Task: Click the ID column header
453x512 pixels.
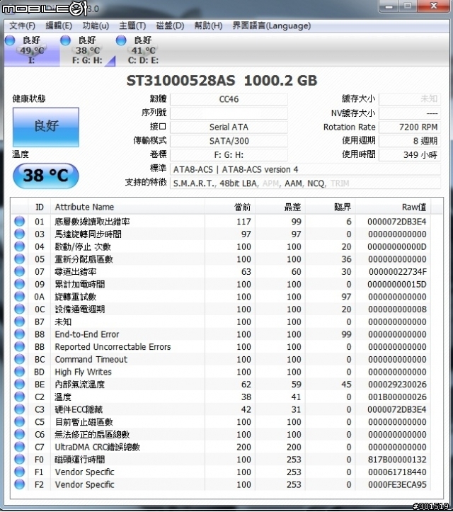Action: tap(40, 207)
